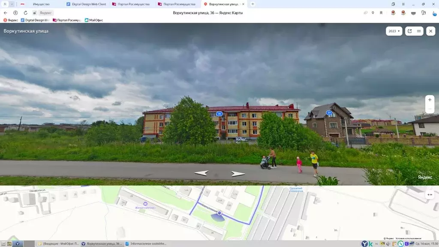Open the tab group dropdown arrow
This screenshot has height=247, width=439.
pos(12,4)
